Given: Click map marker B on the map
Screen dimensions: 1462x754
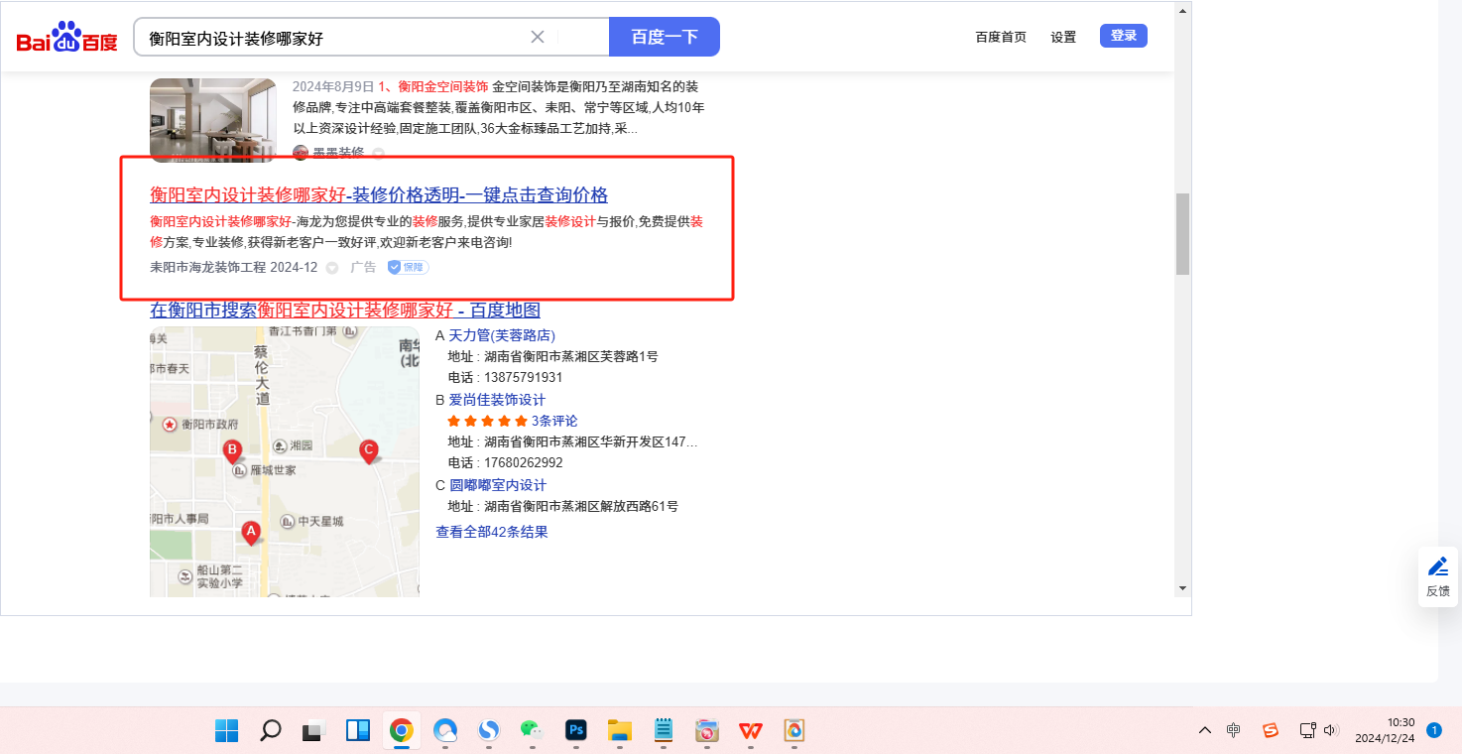Looking at the screenshot, I should pos(232,451).
